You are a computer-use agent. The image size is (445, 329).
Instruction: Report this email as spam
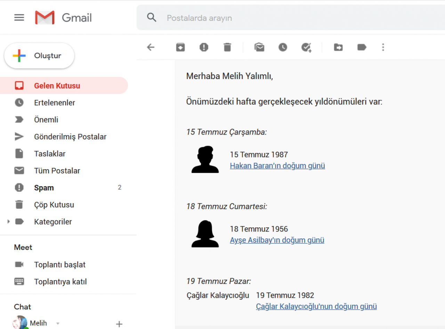coord(204,47)
